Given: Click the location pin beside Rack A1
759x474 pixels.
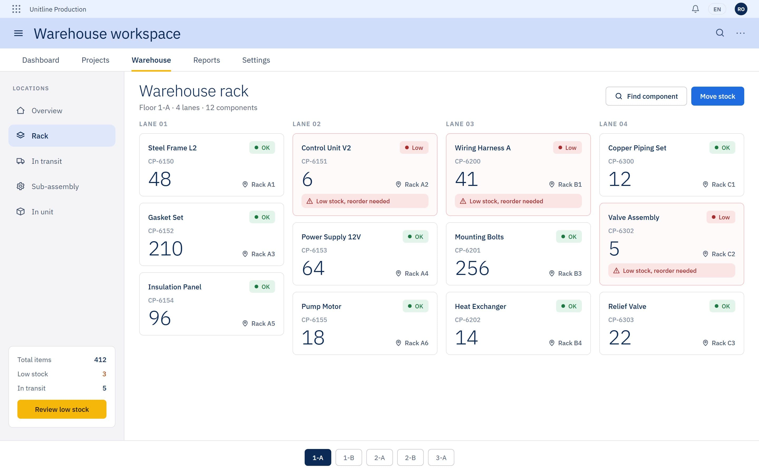Looking at the screenshot, I should click(245, 184).
